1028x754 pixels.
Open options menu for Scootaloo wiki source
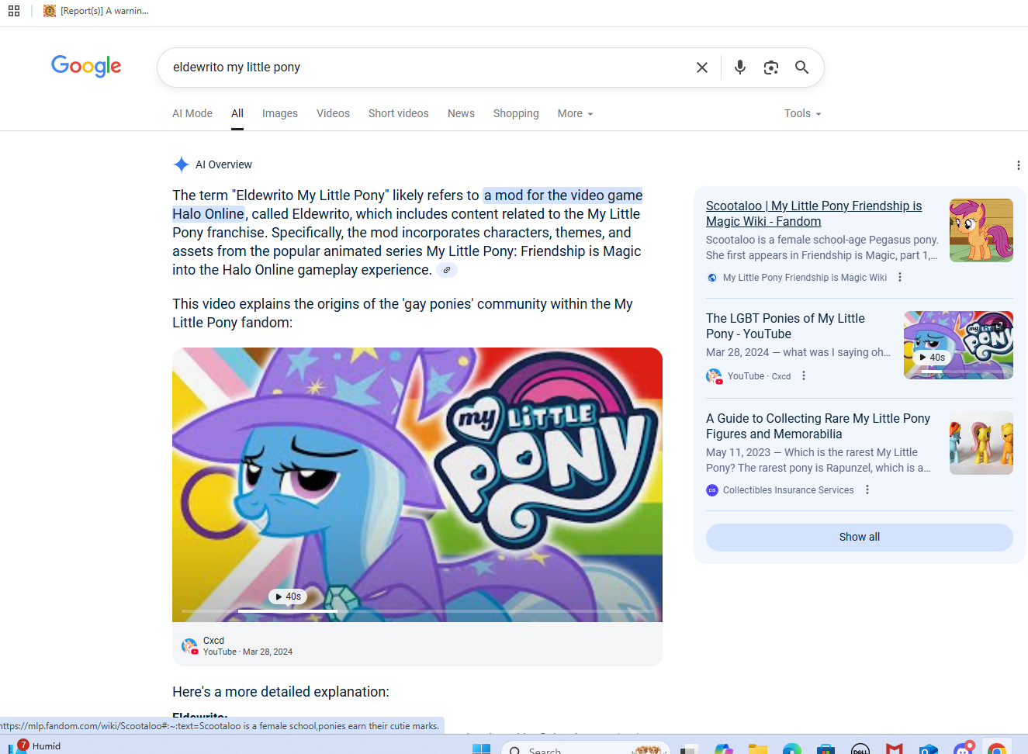(900, 278)
